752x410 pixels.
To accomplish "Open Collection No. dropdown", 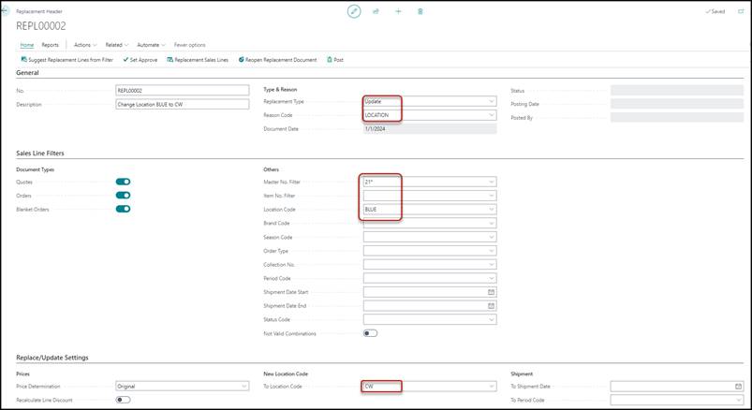I will tap(491, 264).
